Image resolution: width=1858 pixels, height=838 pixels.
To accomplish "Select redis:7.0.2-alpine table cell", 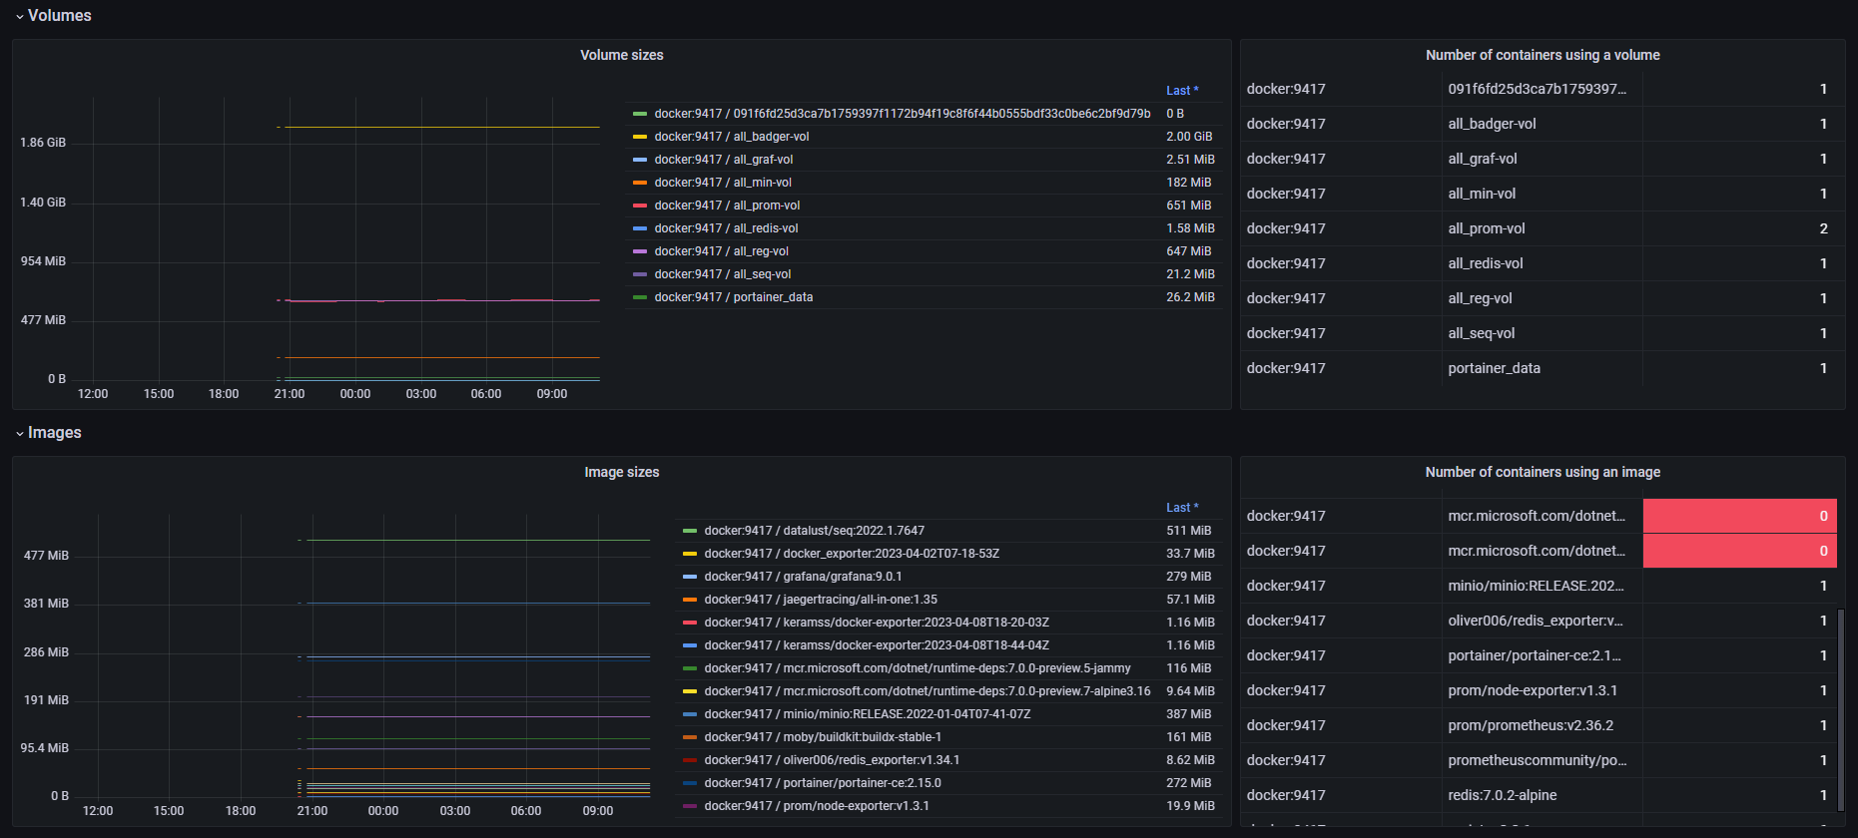I will coord(1542,795).
